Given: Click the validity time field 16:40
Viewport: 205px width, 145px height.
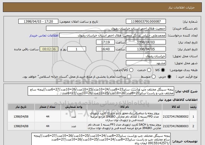Looking at the screenshot, I should [x=105, y=49].
